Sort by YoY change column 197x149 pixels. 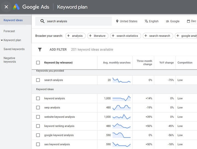tap(166, 62)
